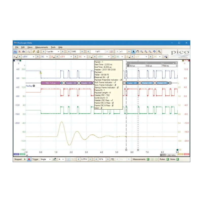Click the yellow trigger diamond marker
Image resolution: width=203 pixels, height=203 pixels.
[41, 73]
